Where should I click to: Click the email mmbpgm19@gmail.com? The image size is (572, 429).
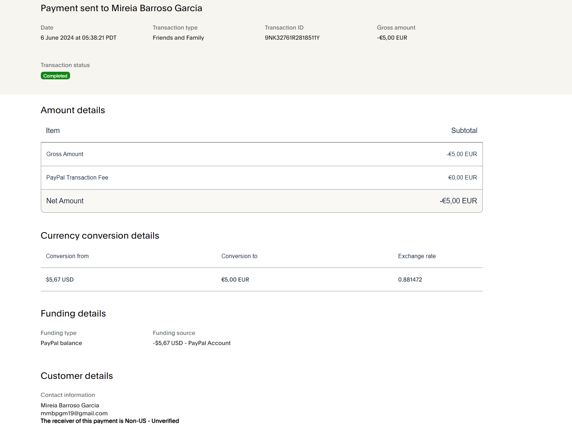(x=74, y=413)
